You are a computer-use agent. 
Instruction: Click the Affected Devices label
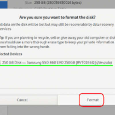pyautogui.click(x=11, y=54)
